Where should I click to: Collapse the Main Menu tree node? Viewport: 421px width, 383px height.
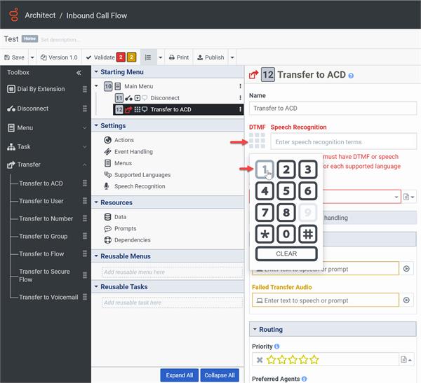click(x=96, y=86)
